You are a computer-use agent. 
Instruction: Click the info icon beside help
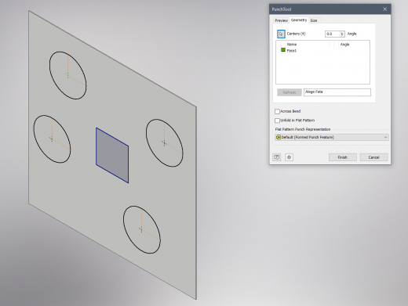[289, 157]
